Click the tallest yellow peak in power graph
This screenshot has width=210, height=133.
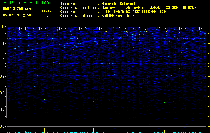(x=45, y=129)
